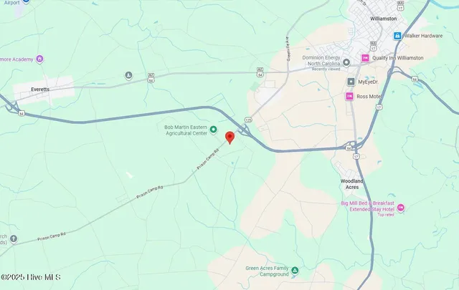This screenshot has height=290, width=459.
Task: Click the Hive MLS copyright watermark
Action: [31, 277]
